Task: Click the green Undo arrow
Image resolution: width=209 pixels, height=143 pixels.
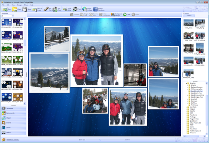Action: pyautogui.click(x=125, y=15)
